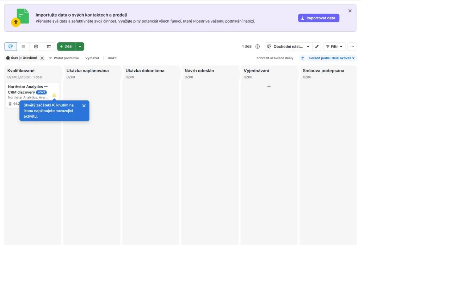Open the archive view icon
The height and width of the screenshot is (306, 451).
click(x=49, y=46)
